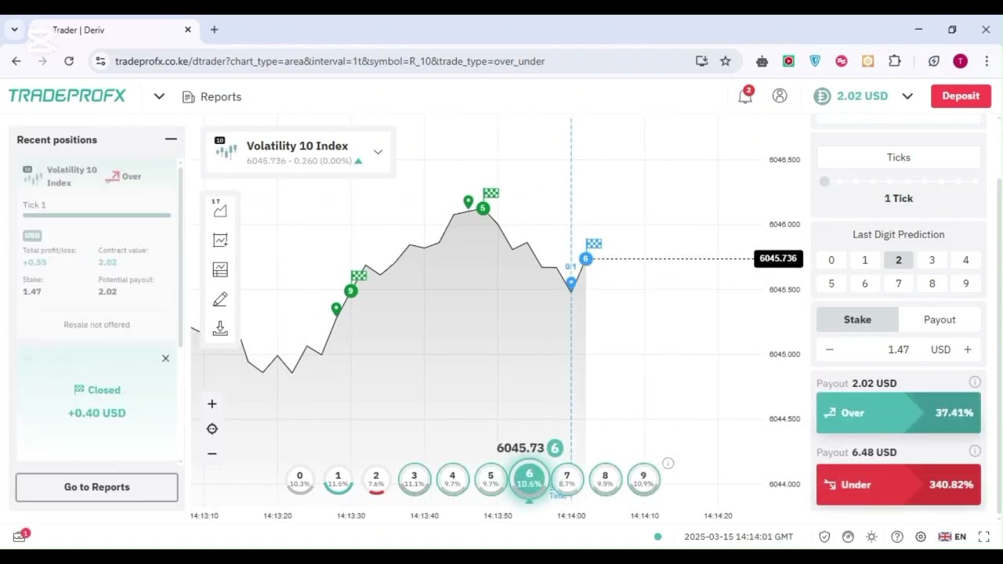Image resolution: width=1003 pixels, height=564 pixels.
Task: Click the TradeProFX logo
Action: (67, 96)
